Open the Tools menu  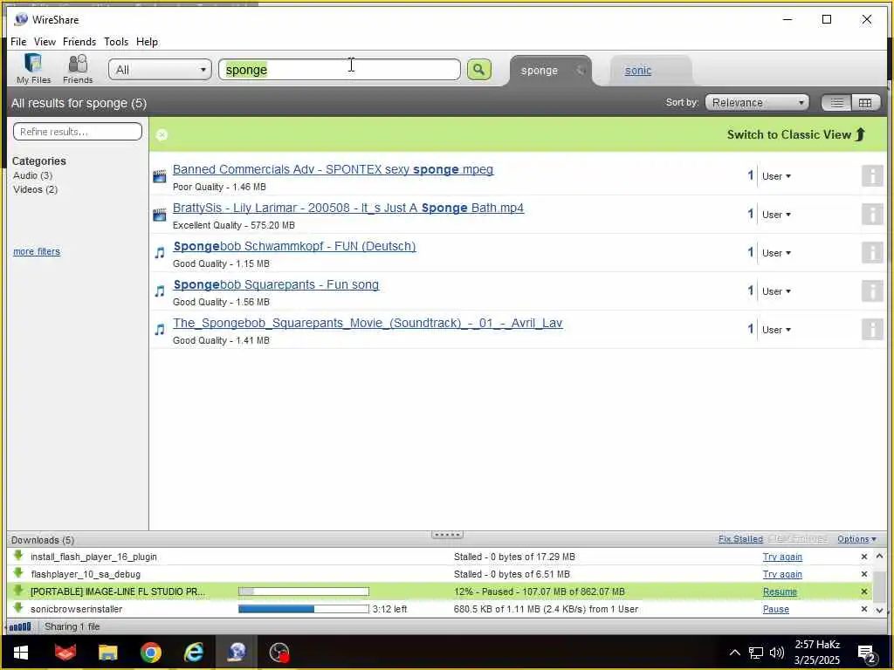tap(116, 42)
